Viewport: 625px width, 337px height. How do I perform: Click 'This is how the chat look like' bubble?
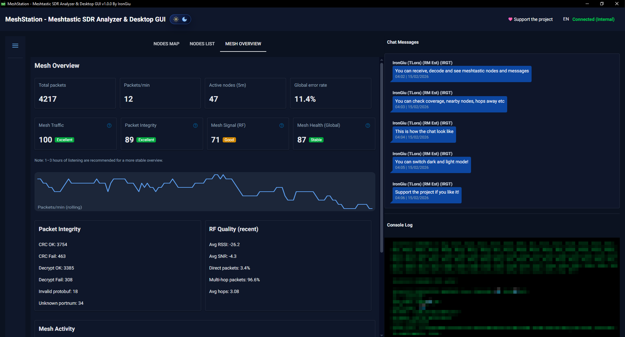424,134
